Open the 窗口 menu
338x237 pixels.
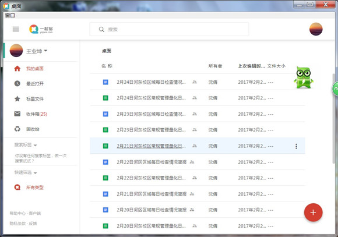10,15
